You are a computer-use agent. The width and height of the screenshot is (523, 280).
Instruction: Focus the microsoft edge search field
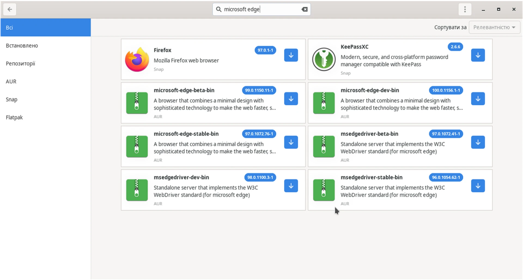click(261, 10)
